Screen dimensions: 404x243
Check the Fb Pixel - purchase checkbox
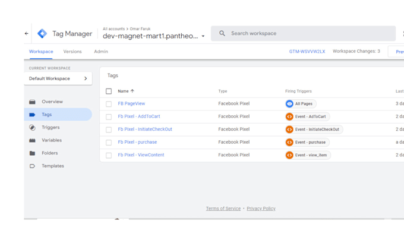[x=109, y=143]
